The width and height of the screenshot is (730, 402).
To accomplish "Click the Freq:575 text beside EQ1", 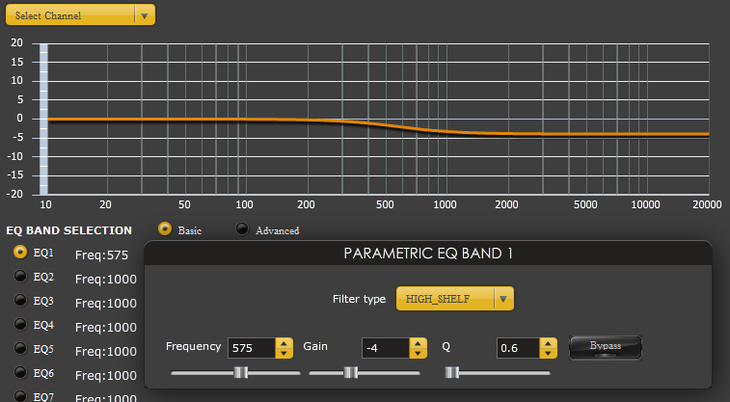I will [101, 255].
